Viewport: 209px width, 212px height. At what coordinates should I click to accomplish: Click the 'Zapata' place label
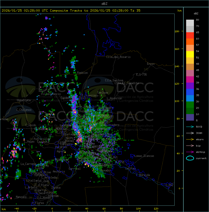[56, 188]
